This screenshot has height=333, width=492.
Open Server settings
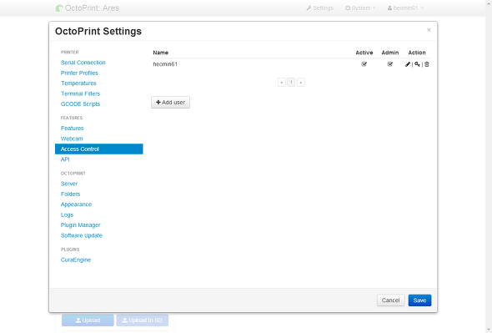[x=69, y=184]
